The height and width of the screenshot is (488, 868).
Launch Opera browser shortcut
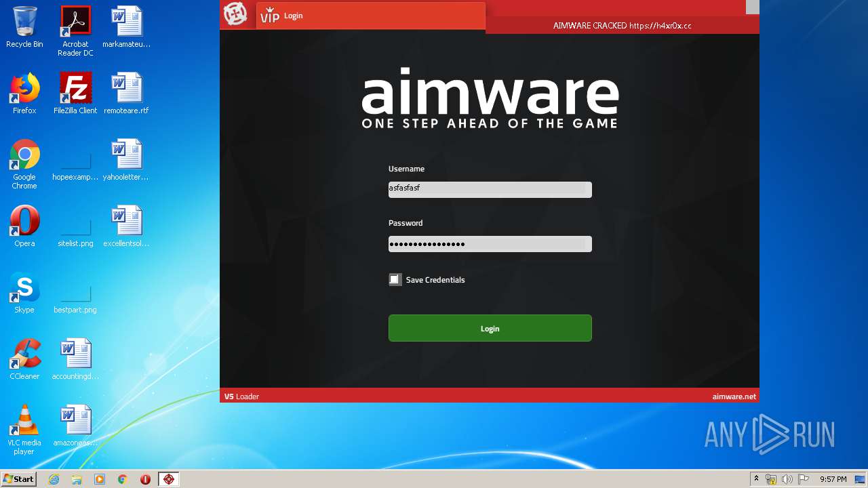[24, 226]
